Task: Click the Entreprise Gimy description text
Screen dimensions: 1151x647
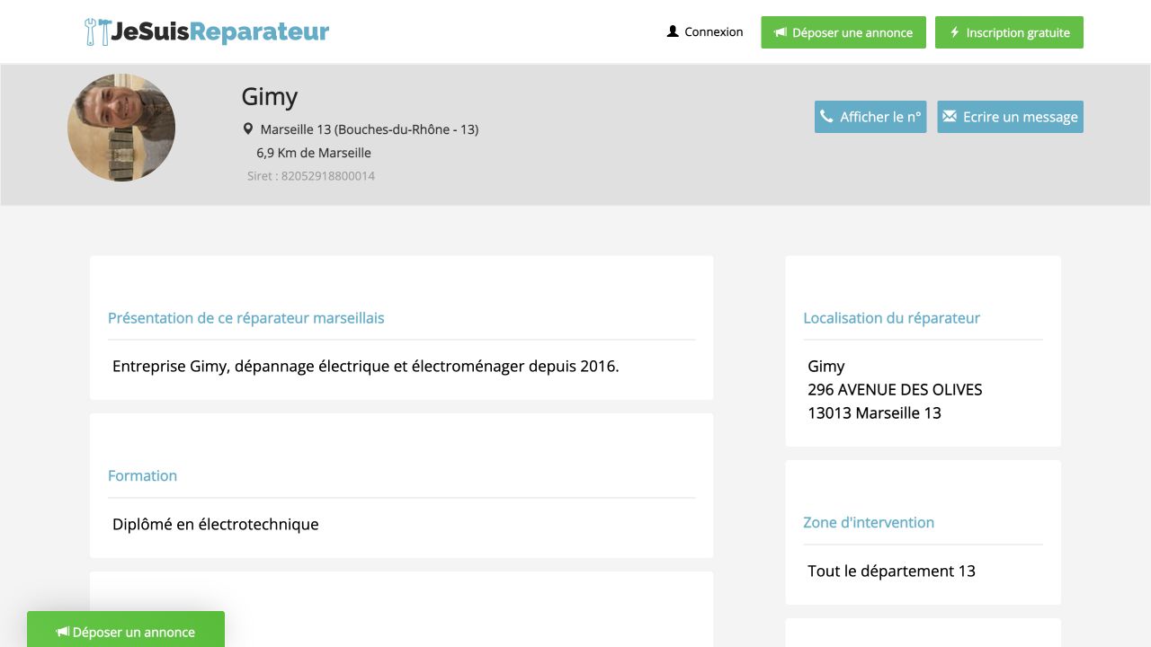Action: pos(366,367)
